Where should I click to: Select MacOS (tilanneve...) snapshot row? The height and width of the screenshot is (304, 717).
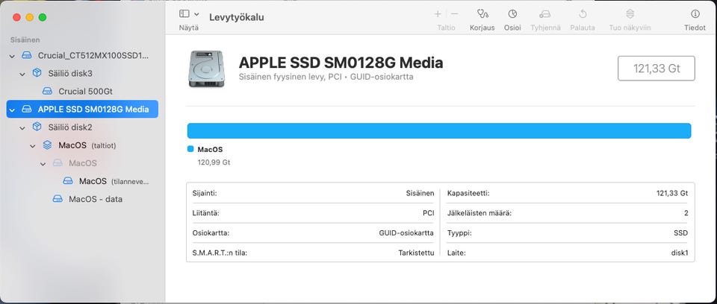pyautogui.click(x=82, y=181)
